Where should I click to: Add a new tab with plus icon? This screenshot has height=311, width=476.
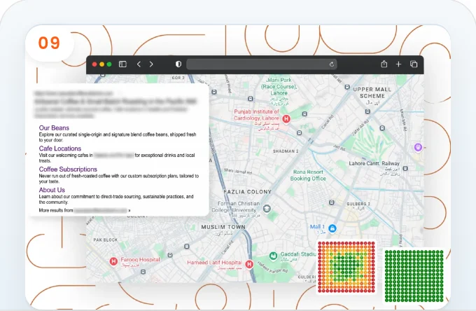pyautogui.click(x=398, y=64)
